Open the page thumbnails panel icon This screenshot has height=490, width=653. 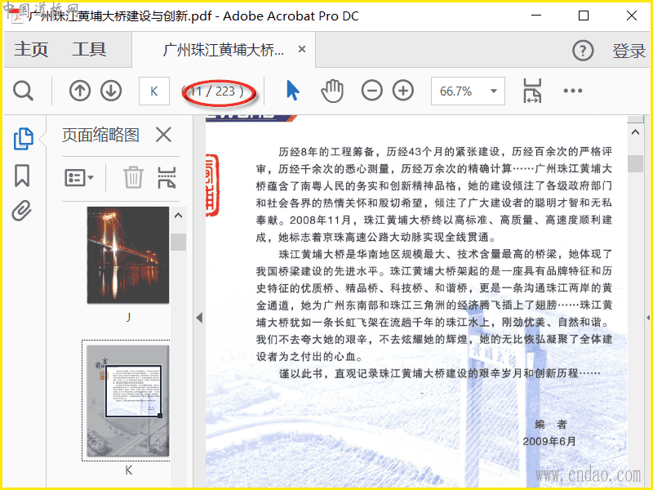[x=24, y=138]
